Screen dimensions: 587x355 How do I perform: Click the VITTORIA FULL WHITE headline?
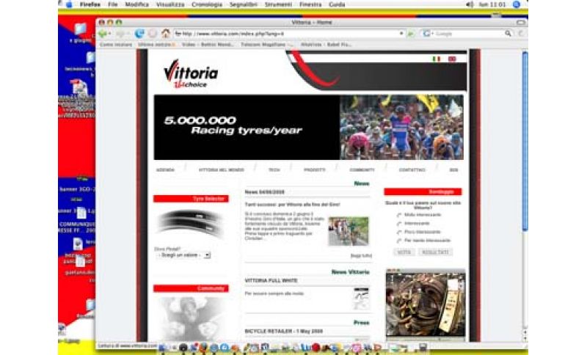pyautogui.click(x=271, y=281)
